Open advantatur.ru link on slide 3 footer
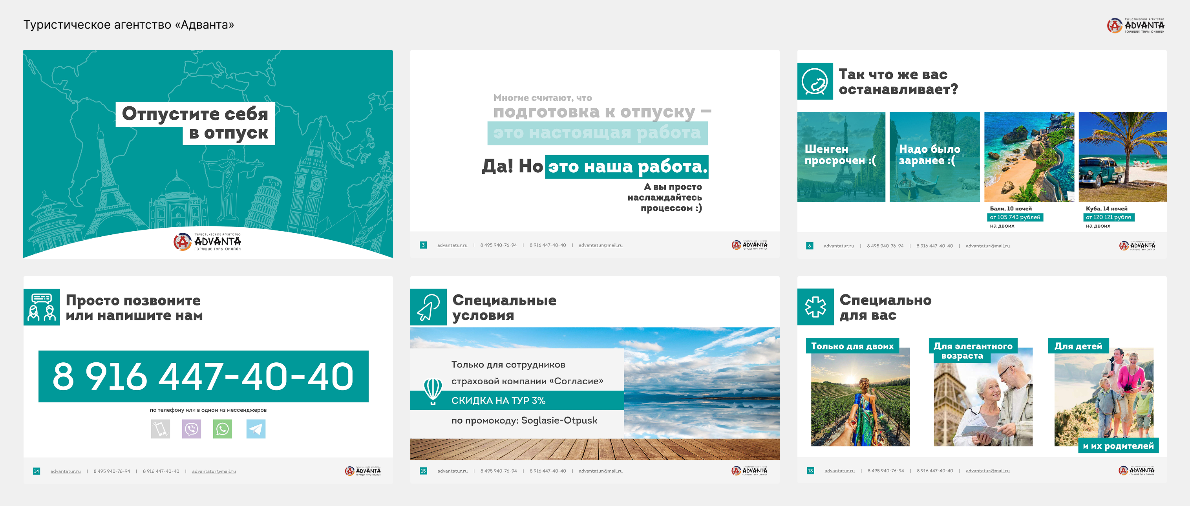 coord(452,245)
